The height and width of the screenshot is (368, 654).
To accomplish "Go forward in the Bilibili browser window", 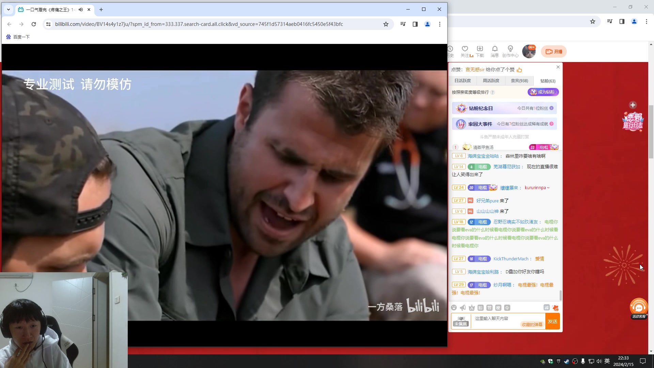I will pyautogui.click(x=21, y=24).
